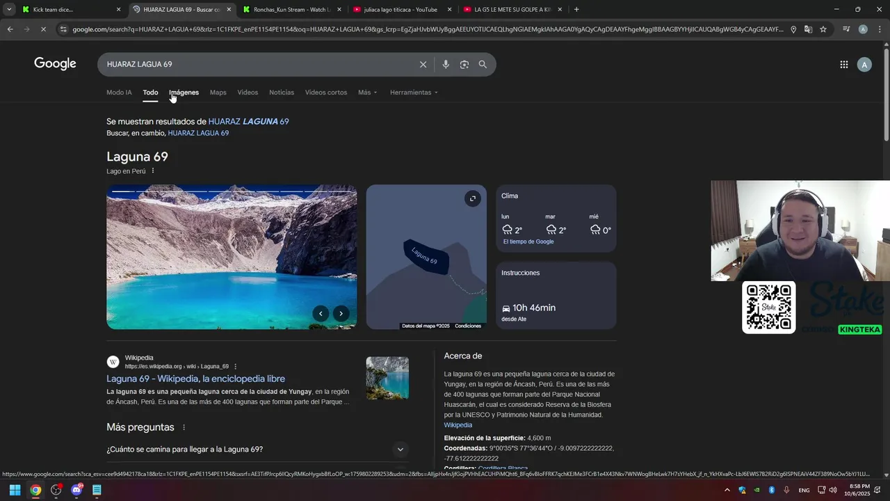Close the LA G5 LE METE browser tab
Screen dimensions: 890x501
pos(560,10)
